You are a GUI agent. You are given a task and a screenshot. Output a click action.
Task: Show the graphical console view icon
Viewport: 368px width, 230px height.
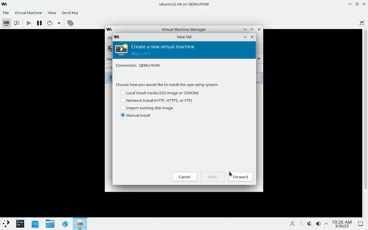[x=6, y=23]
